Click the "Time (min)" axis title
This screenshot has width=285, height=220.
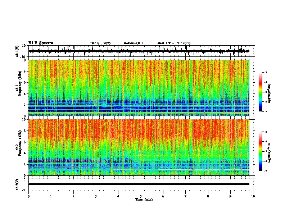144,200
